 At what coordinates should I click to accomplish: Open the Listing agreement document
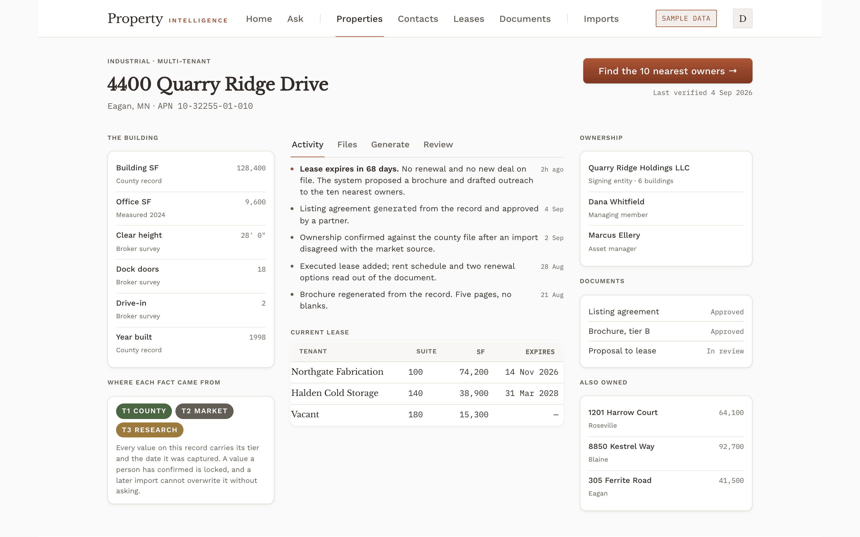666,311
